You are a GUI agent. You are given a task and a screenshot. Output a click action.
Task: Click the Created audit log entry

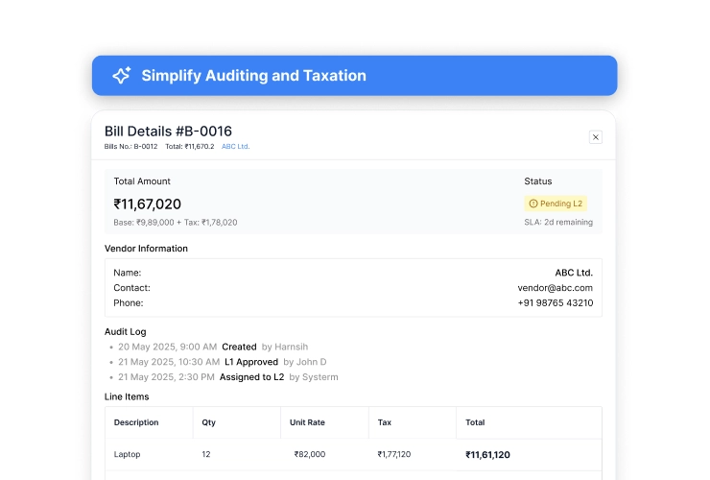239,347
